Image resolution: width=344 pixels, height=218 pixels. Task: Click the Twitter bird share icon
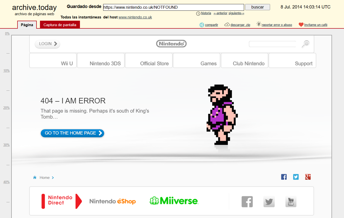(296, 177)
